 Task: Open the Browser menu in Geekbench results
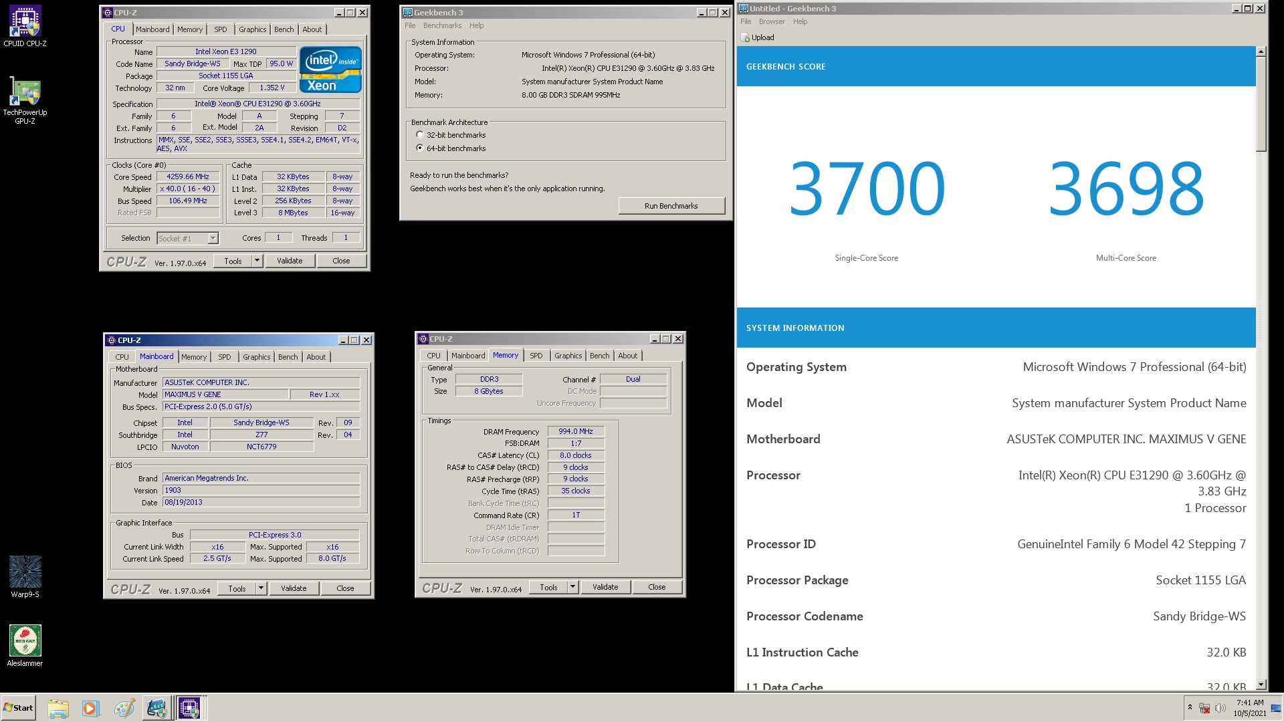pyautogui.click(x=772, y=21)
